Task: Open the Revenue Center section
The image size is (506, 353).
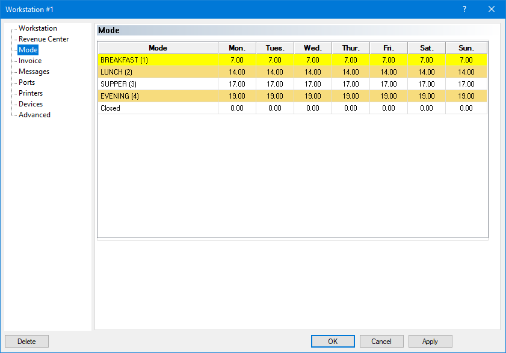Action: pyautogui.click(x=43, y=39)
